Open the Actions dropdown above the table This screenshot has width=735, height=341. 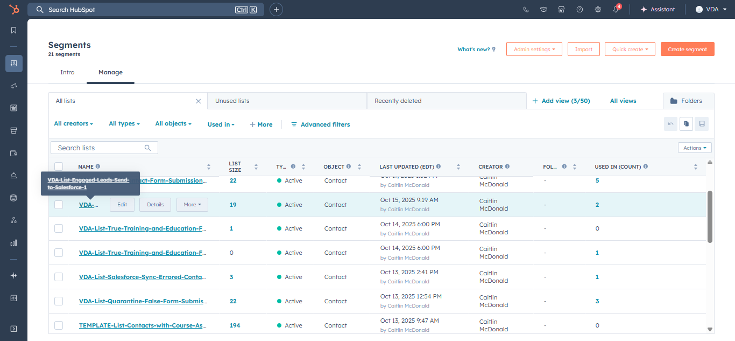(695, 148)
